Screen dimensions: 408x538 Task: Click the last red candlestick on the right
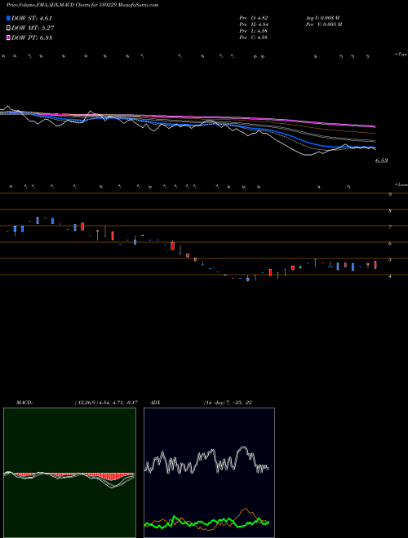pos(375,265)
